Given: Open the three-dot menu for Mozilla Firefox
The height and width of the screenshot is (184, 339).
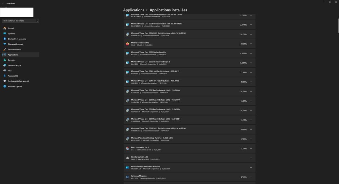Looking at the screenshot, I should (x=251, y=44).
